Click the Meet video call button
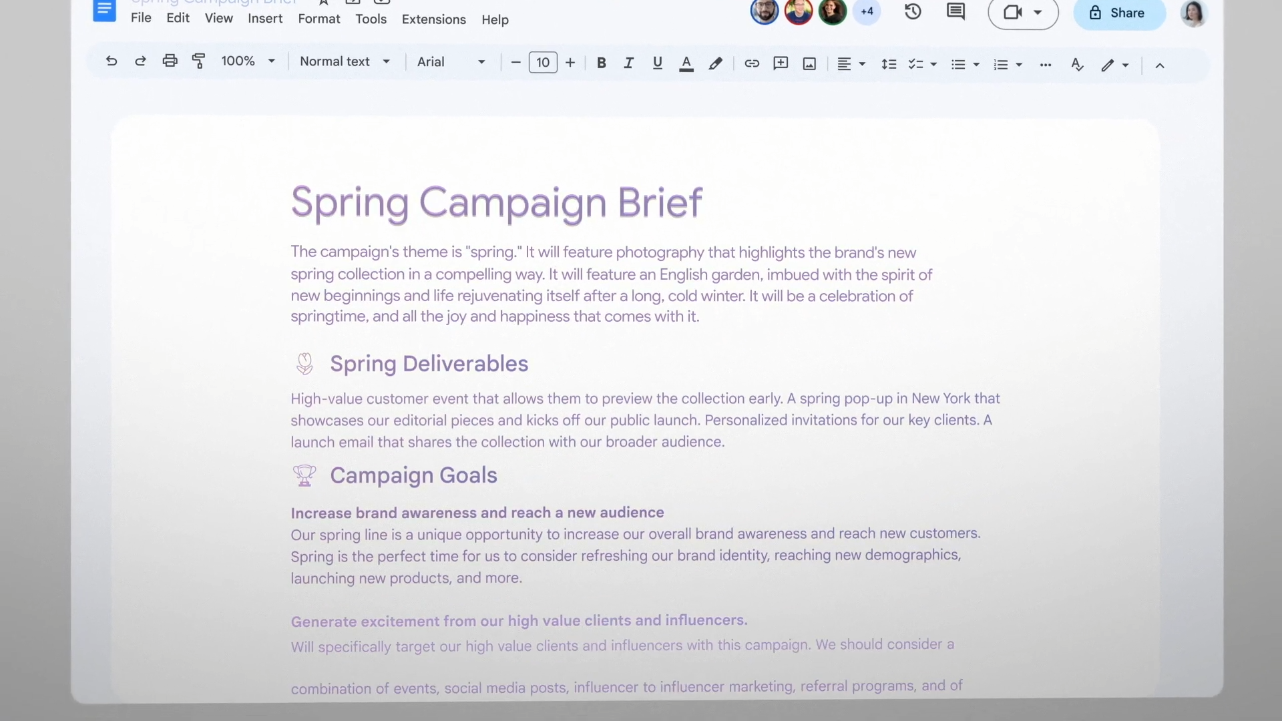Screen dimensions: 1282x721 (x=1014, y=11)
